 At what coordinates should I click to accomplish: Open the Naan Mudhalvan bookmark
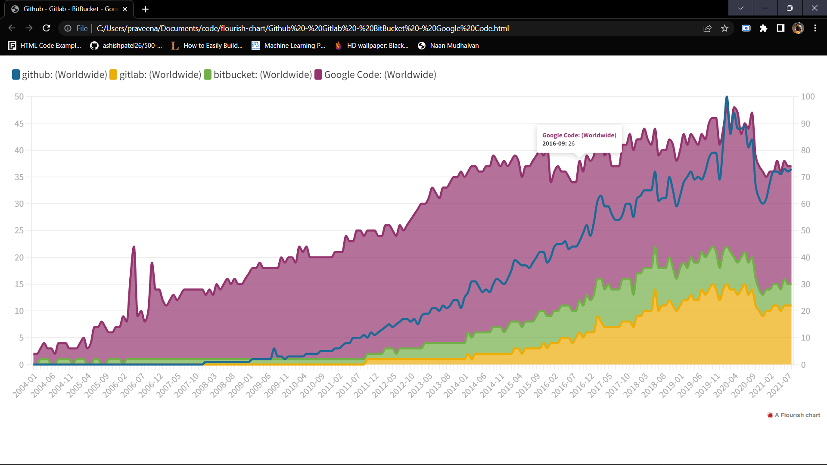(x=448, y=45)
